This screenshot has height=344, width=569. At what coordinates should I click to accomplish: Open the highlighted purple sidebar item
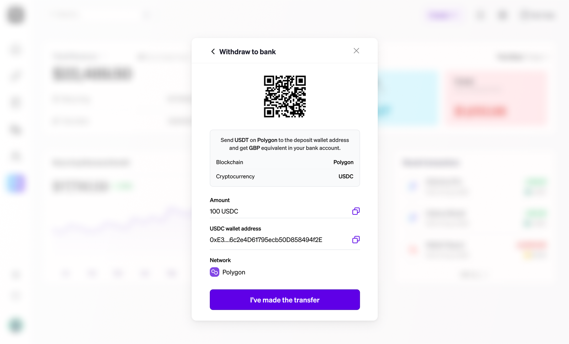pyautogui.click(x=16, y=184)
